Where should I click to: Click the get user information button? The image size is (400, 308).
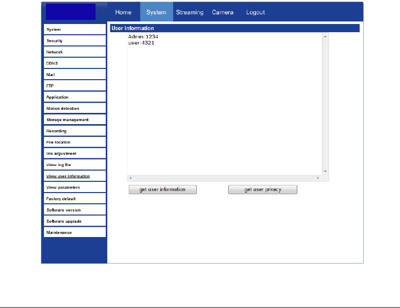coord(162,189)
